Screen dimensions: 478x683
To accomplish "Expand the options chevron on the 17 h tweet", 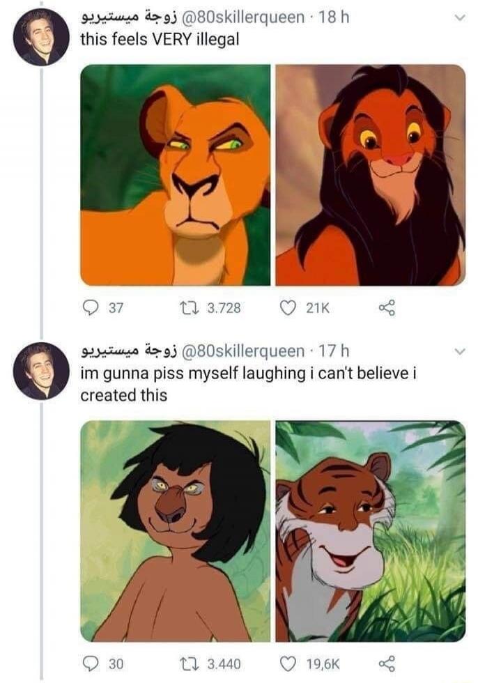I will tap(458, 353).
